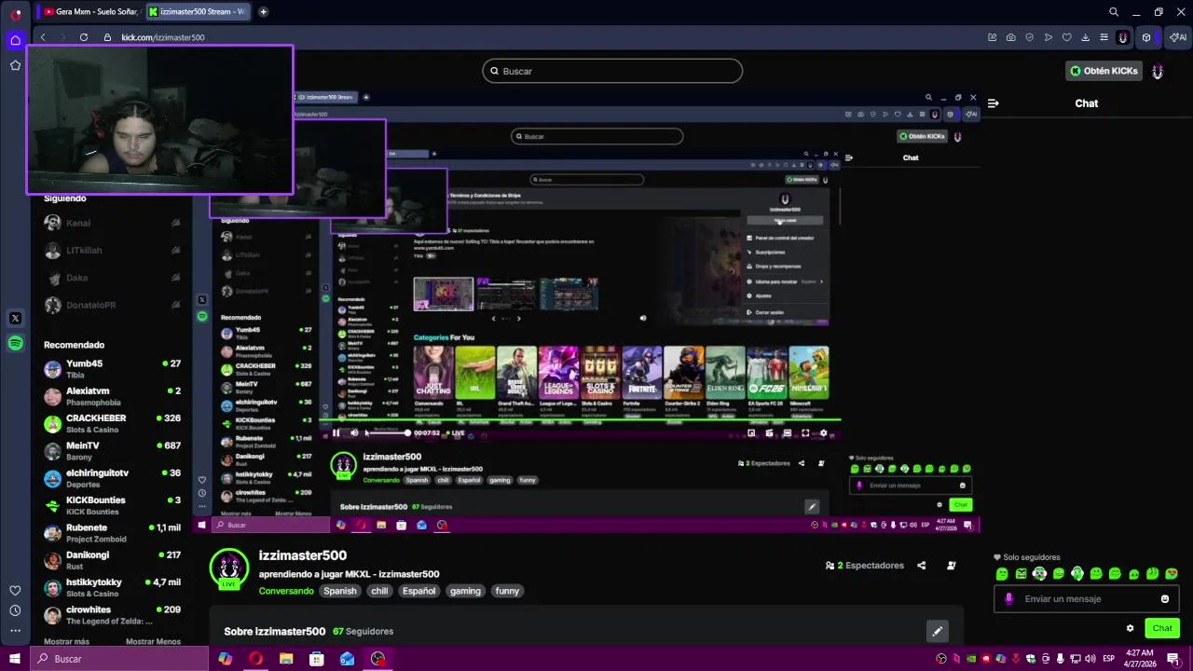The height and width of the screenshot is (671, 1193).
Task: Collapse list with Mostrar Menos
Action: 153,641
